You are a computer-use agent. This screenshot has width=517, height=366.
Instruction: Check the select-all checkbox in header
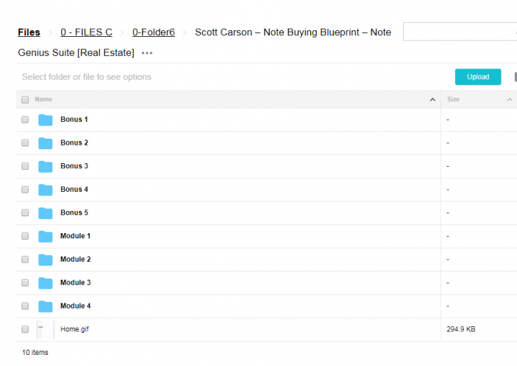coord(25,100)
